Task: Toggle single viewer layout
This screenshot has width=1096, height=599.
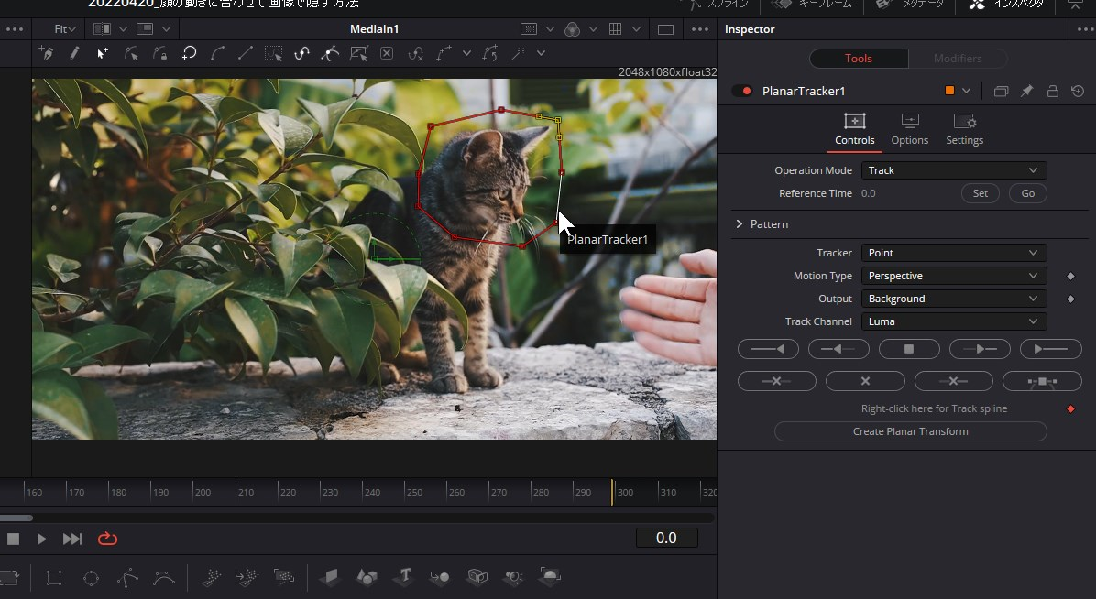Action: click(665, 29)
